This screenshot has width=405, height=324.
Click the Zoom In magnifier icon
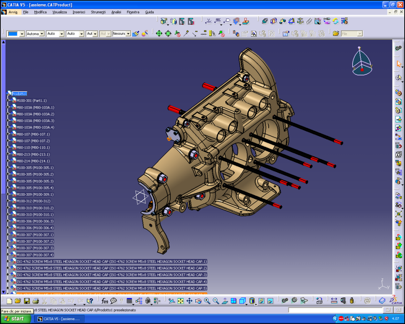[x=207, y=301]
